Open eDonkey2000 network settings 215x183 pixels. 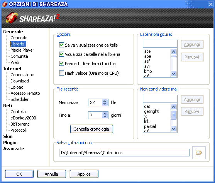coord(23,118)
